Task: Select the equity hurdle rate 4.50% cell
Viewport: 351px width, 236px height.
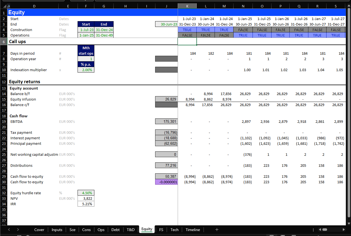Action: (x=86, y=193)
